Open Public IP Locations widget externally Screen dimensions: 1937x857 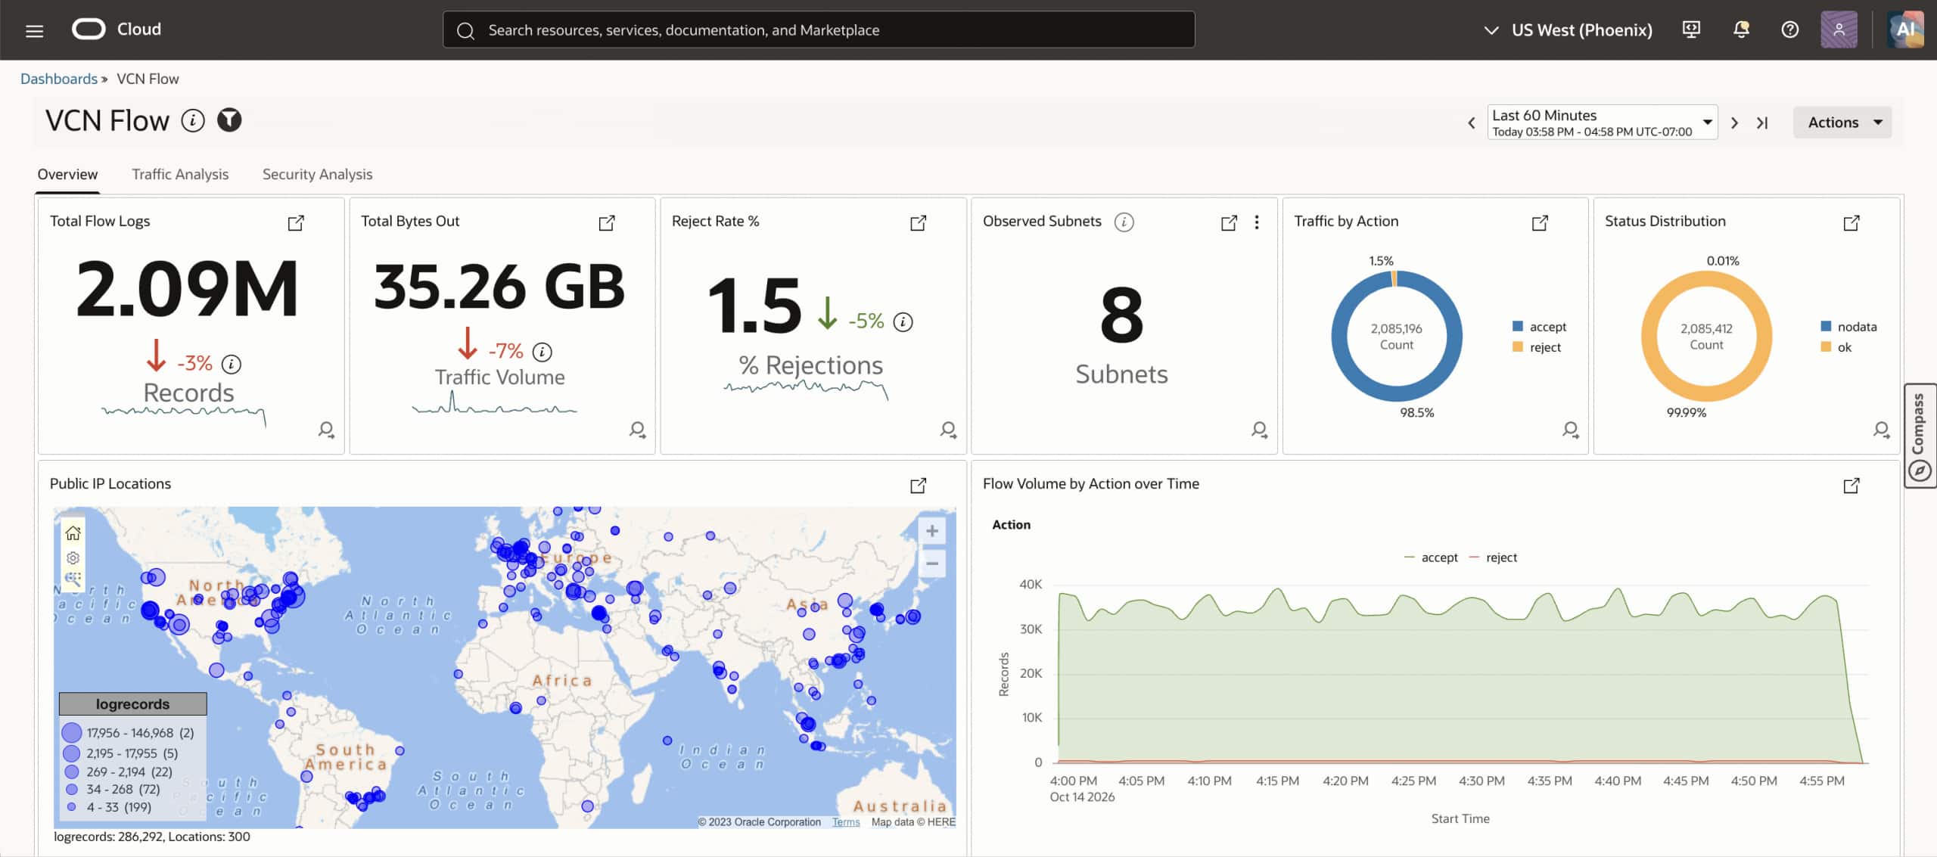(919, 485)
